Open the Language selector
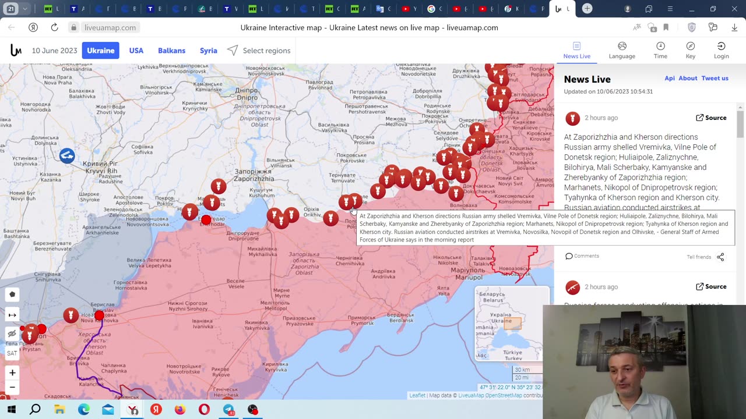746x419 pixels. pyautogui.click(x=622, y=51)
